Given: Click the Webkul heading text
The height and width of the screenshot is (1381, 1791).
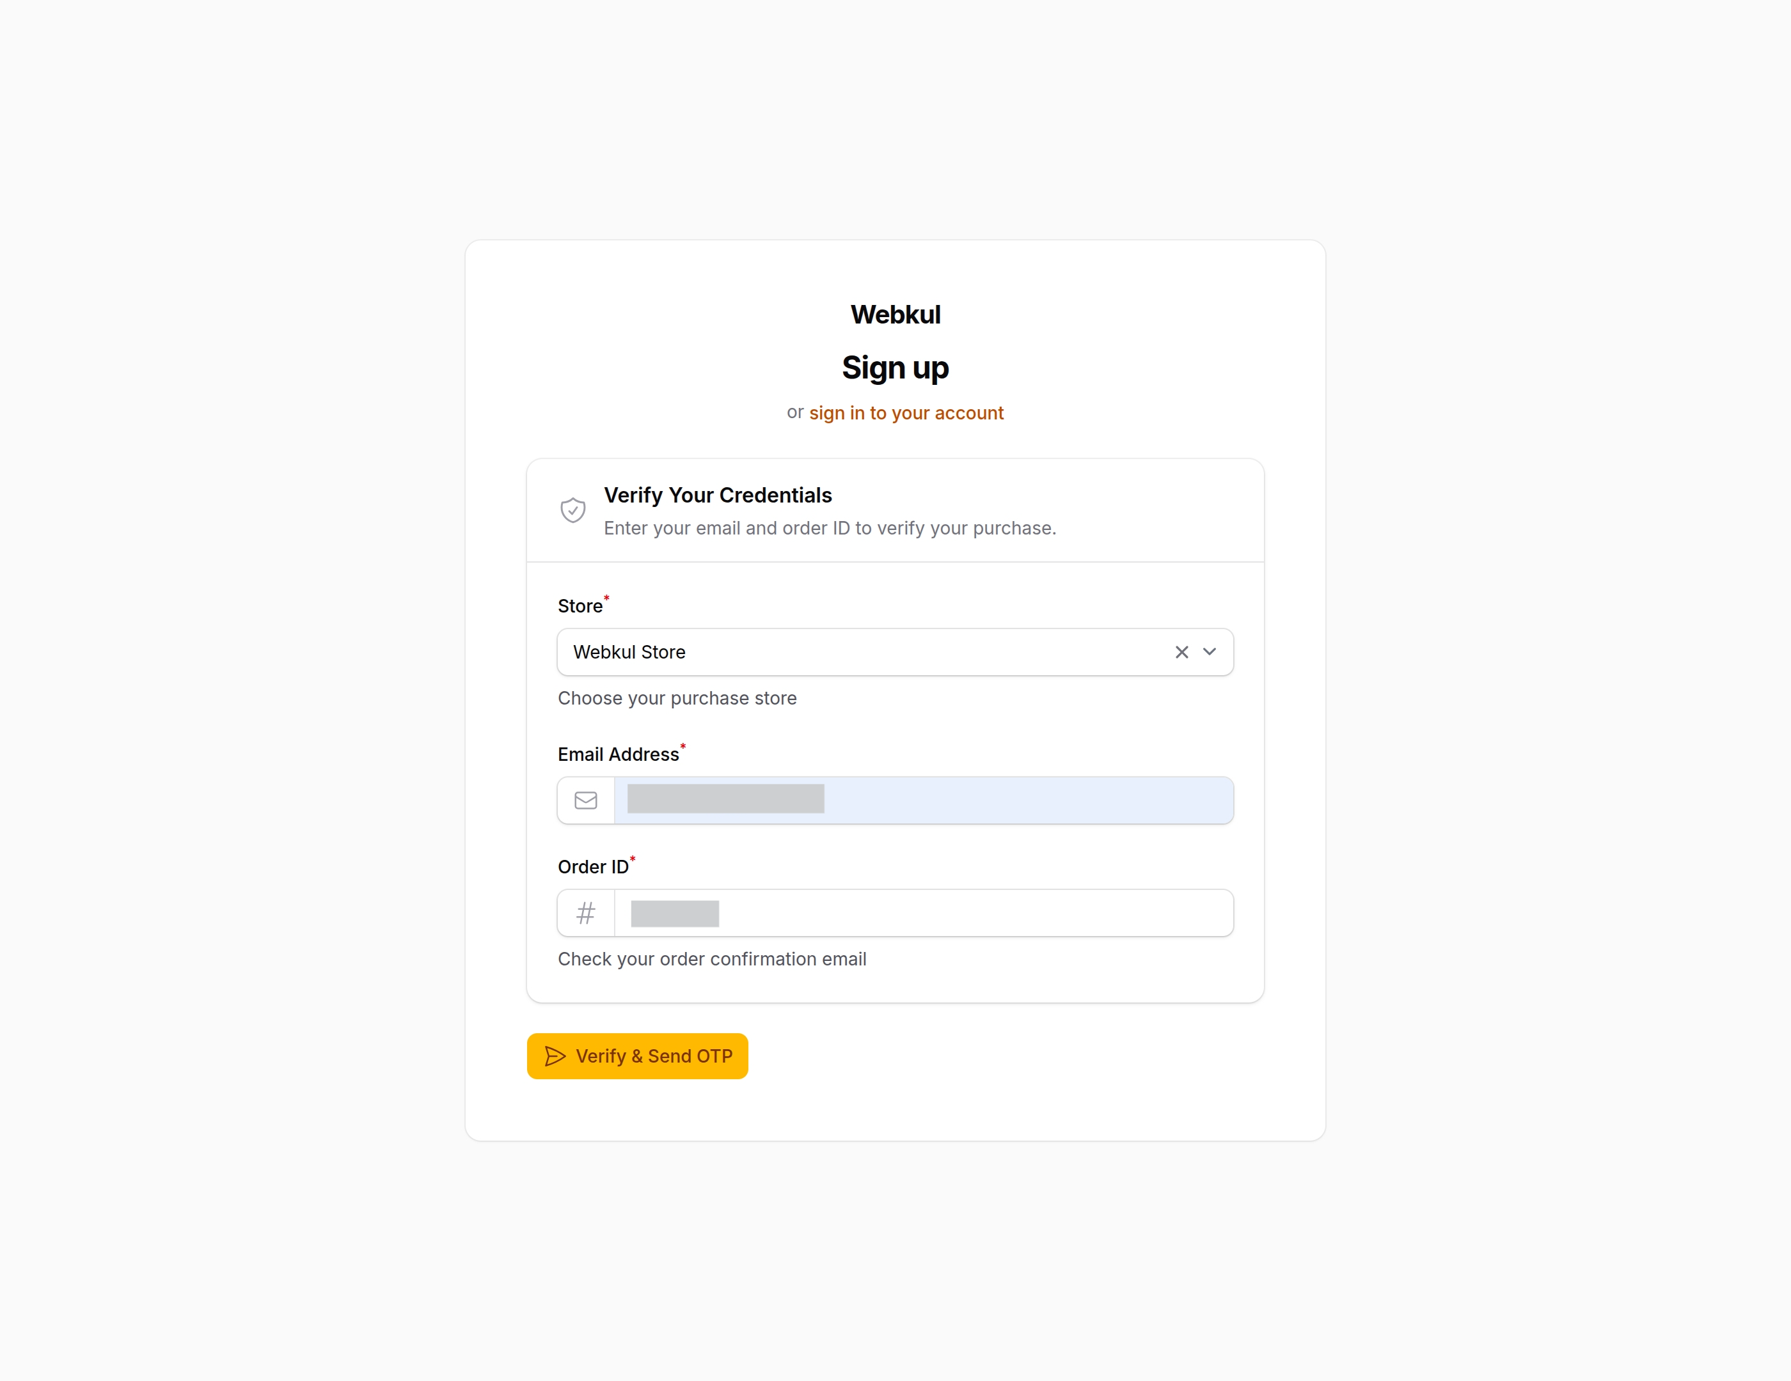Looking at the screenshot, I should [x=895, y=314].
